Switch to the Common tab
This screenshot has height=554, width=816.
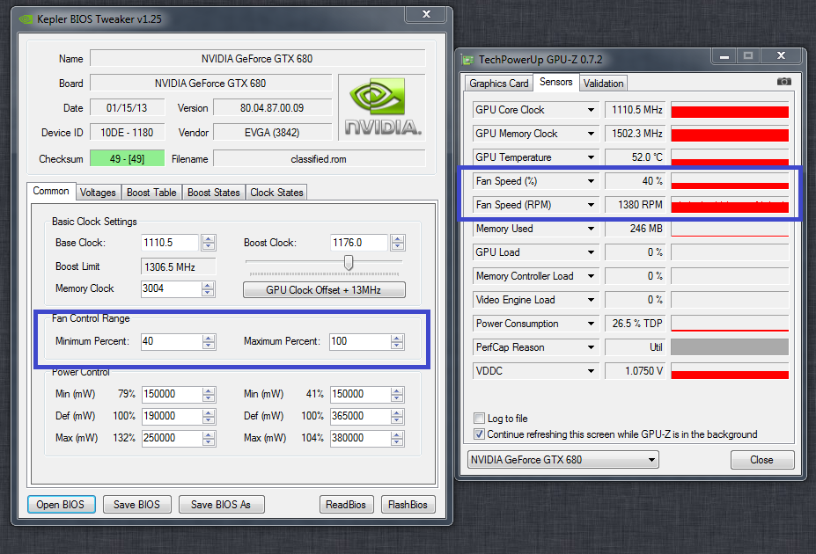51,191
